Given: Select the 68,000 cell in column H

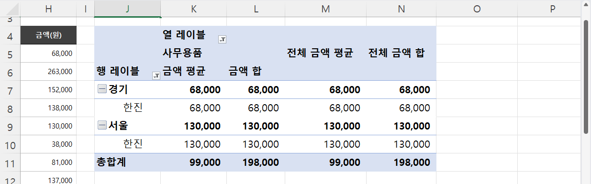Looking at the screenshot, I should [48, 53].
